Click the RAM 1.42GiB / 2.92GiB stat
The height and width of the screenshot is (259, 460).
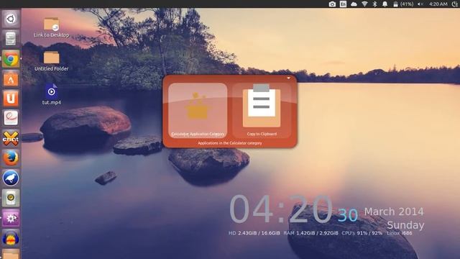pyautogui.click(x=310, y=233)
